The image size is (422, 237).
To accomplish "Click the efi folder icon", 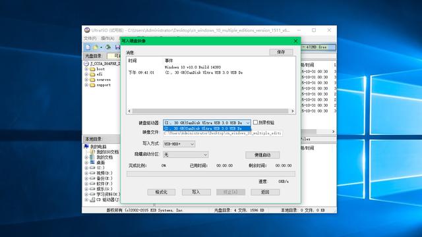I will tap(92, 74).
